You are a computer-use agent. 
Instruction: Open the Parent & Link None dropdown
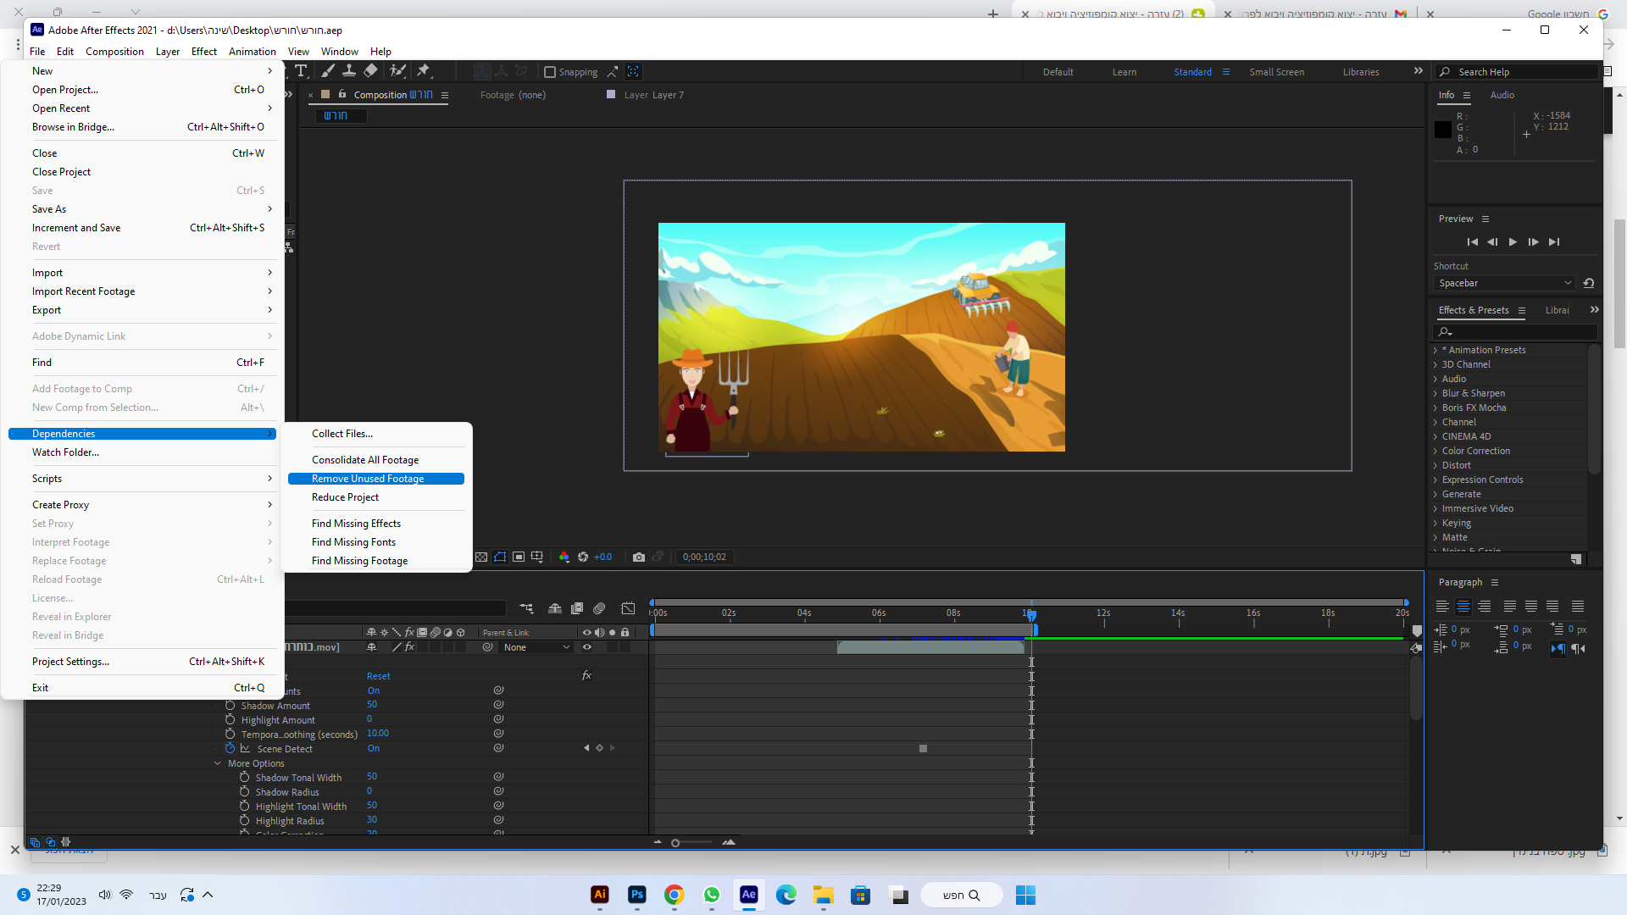537,647
